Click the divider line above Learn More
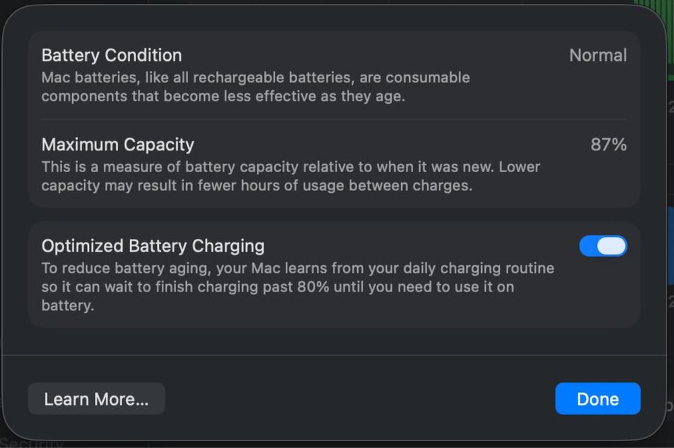 334,355
